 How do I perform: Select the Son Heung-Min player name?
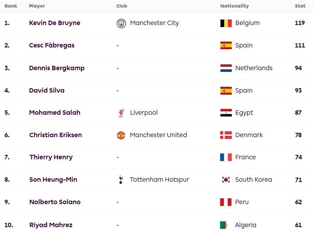pos(53,179)
